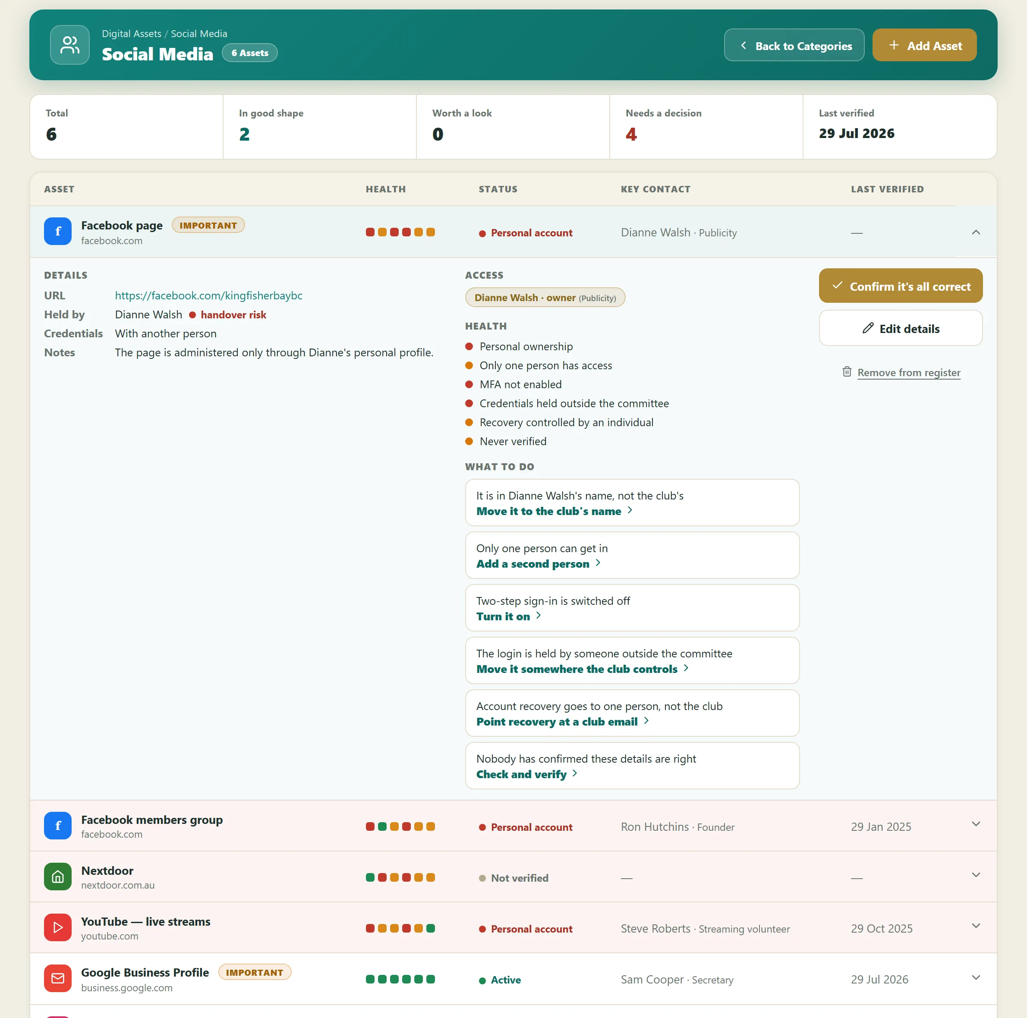The width and height of the screenshot is (1027, 1018).
Task: Open the kingfisherbaybc Facebook URL
Action: coord(208,295)
